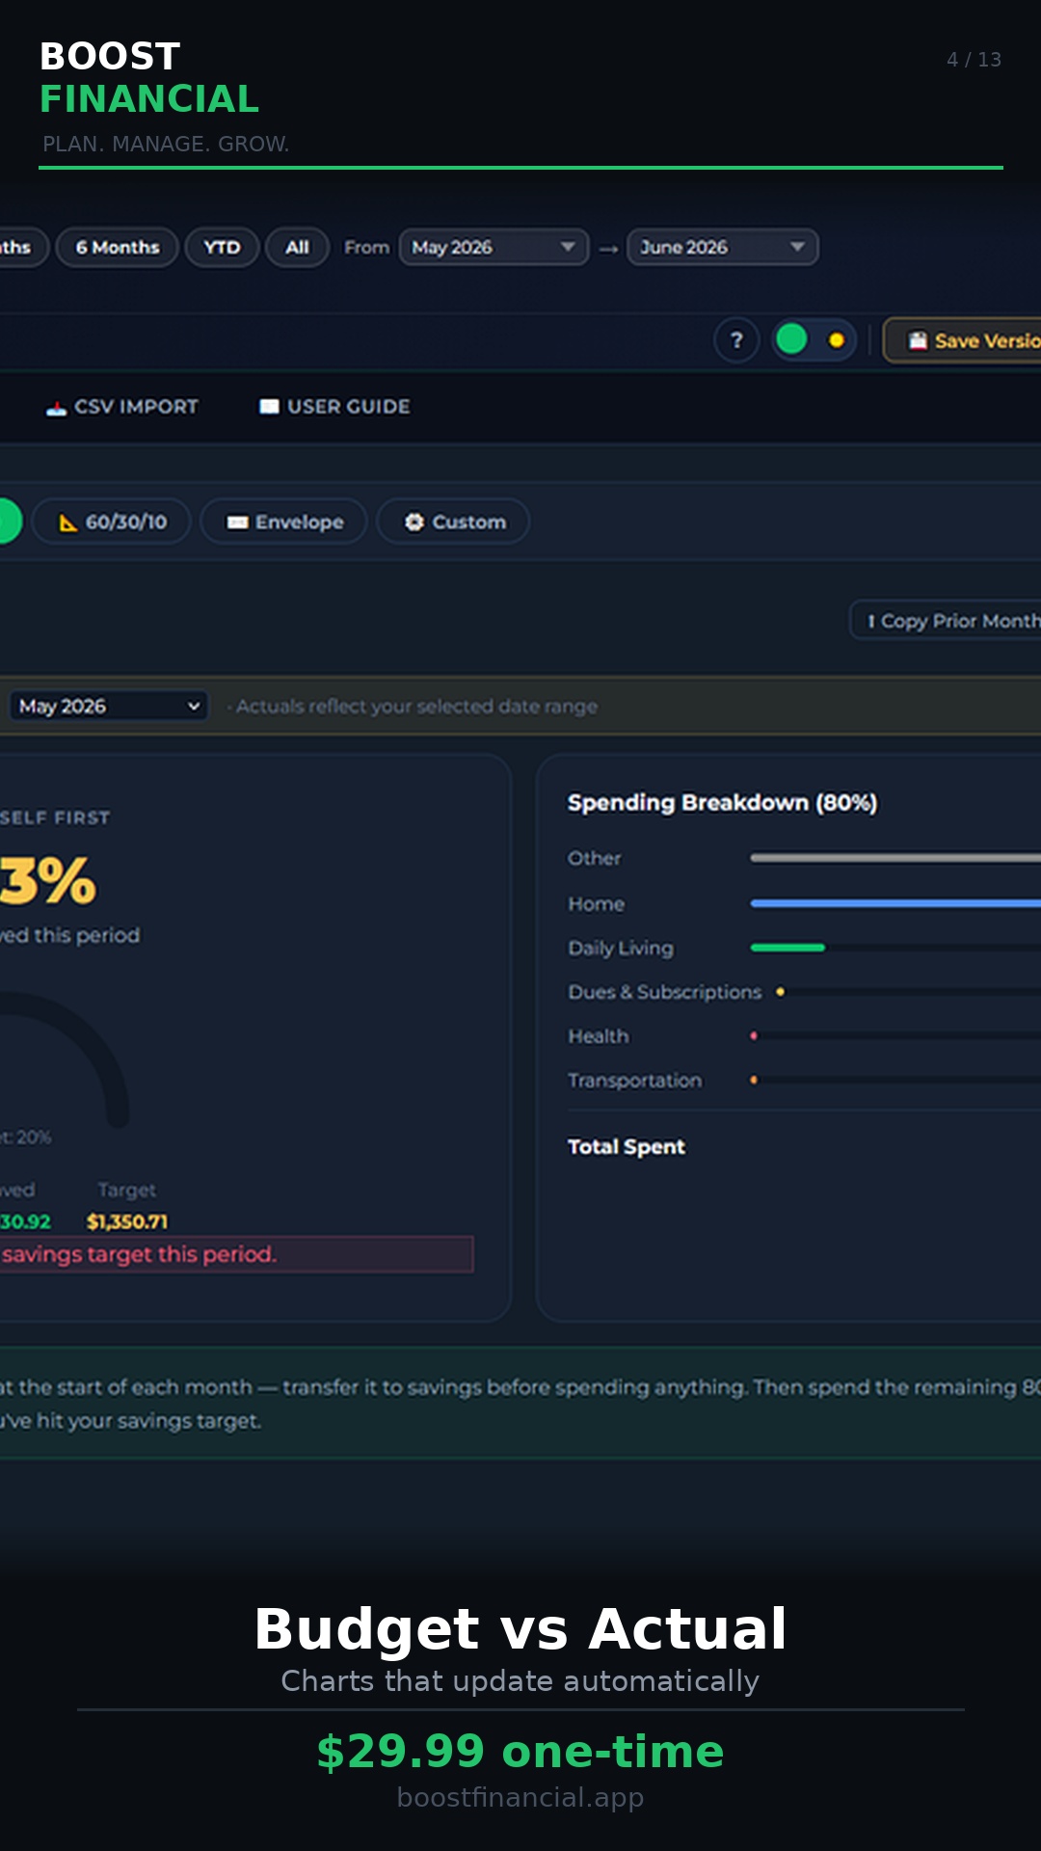Open the USER GUIDE tab
Screen dimensions: 1041x1851
click(x=334, y=407)
